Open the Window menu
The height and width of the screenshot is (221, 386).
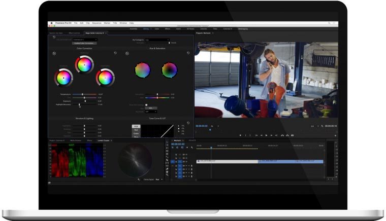coord(123,23)
